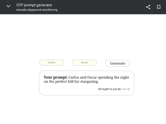Click the blank white area above the name fields
The width and height of the screenshot is (166, 124).
(x=83, y=37)
